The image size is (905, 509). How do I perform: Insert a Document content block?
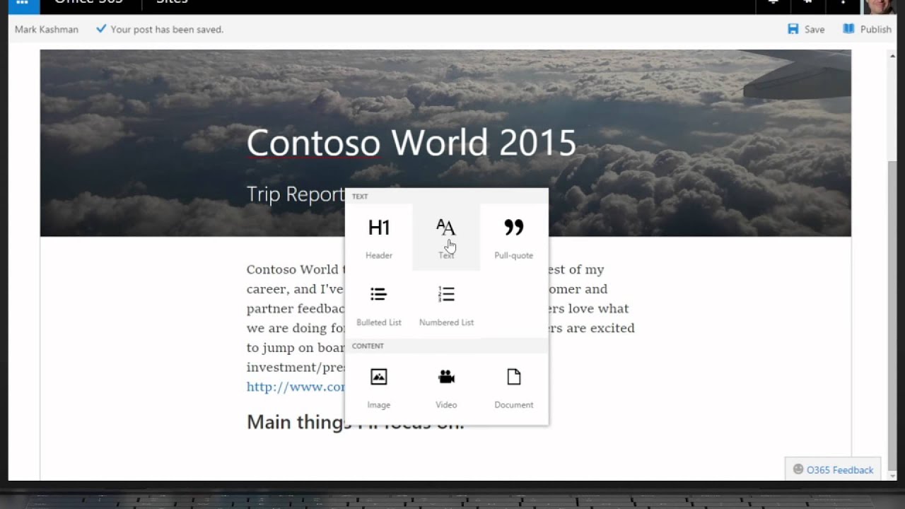click(x=513, y=387)
